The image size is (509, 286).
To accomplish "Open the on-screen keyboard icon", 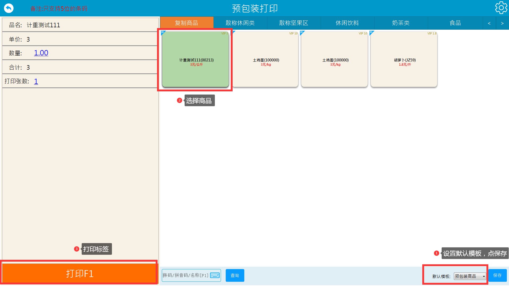I will coord(215,275).
